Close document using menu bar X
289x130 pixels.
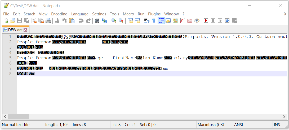click(x=285, y=14)
